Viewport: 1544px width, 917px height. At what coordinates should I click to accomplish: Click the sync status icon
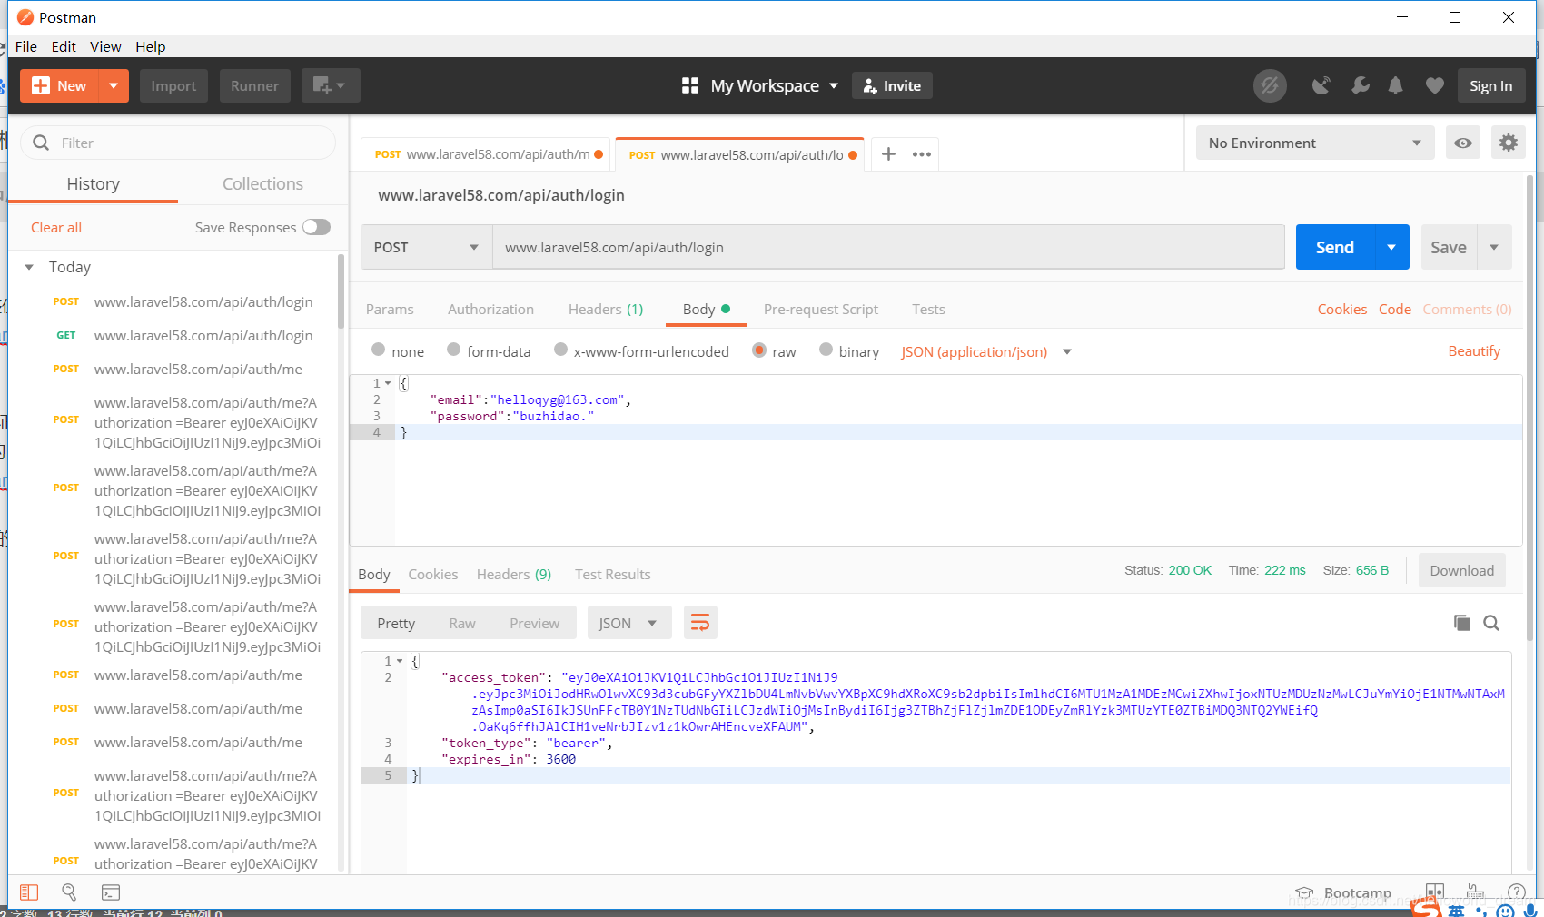pos(1270,85)
